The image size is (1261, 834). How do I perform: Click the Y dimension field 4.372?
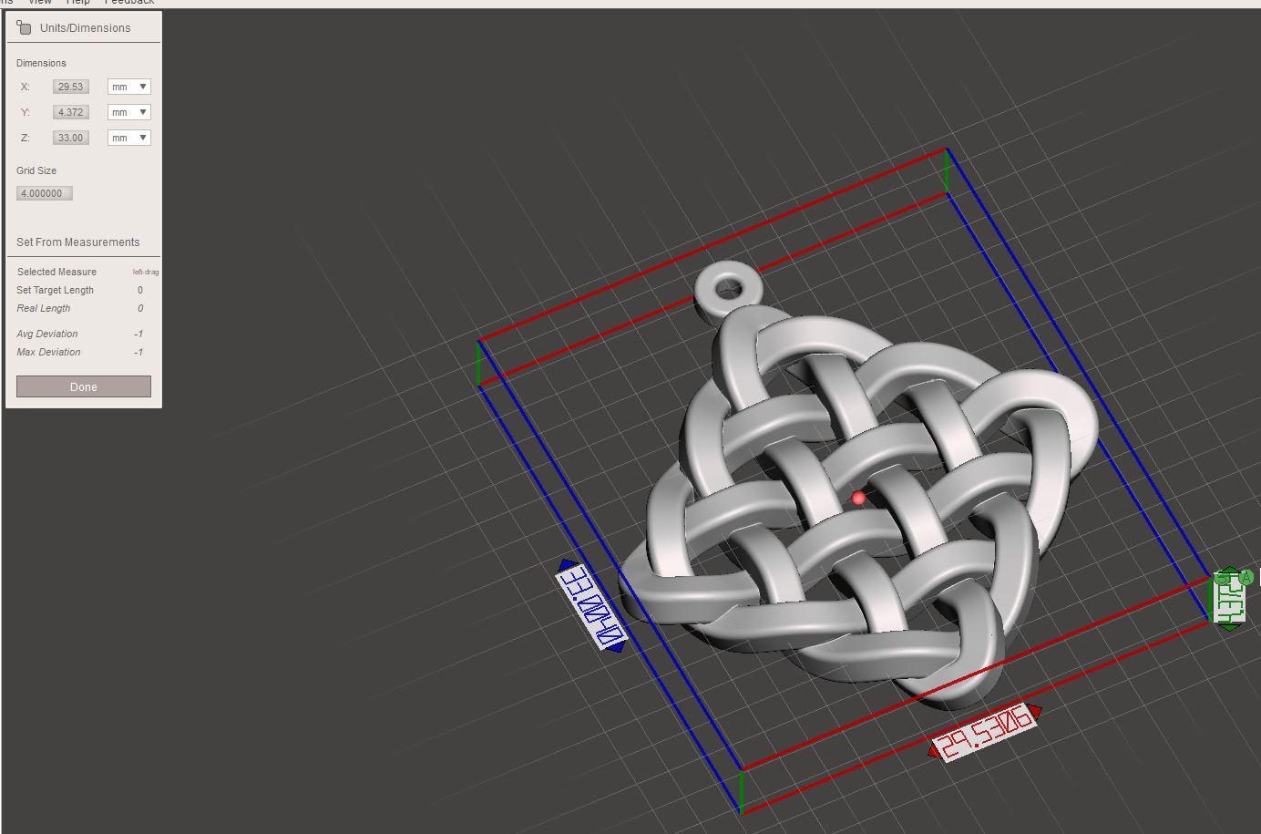click(x=70, y=112)
